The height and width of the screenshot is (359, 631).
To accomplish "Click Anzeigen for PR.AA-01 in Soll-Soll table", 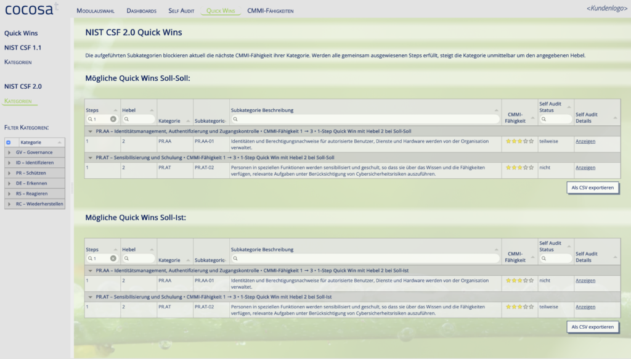I will coord(585,141).
